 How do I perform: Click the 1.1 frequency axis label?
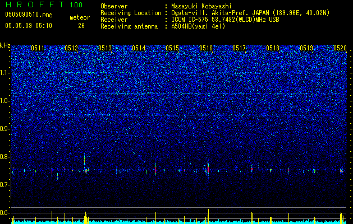(x=5, y=73)
